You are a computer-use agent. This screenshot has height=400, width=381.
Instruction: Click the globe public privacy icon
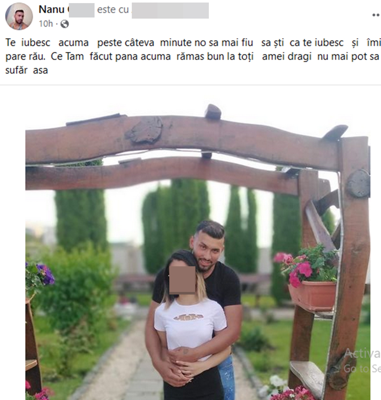(x=65, y=24)
